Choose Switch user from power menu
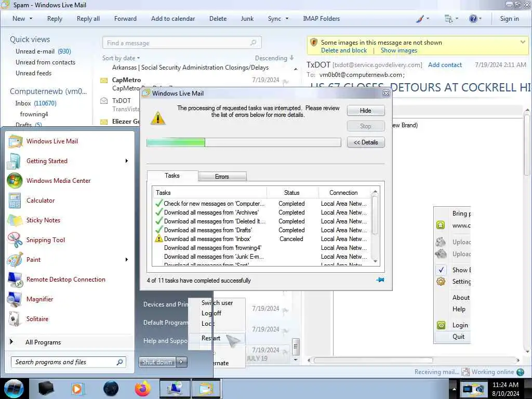532x399 pixels. 217,303
